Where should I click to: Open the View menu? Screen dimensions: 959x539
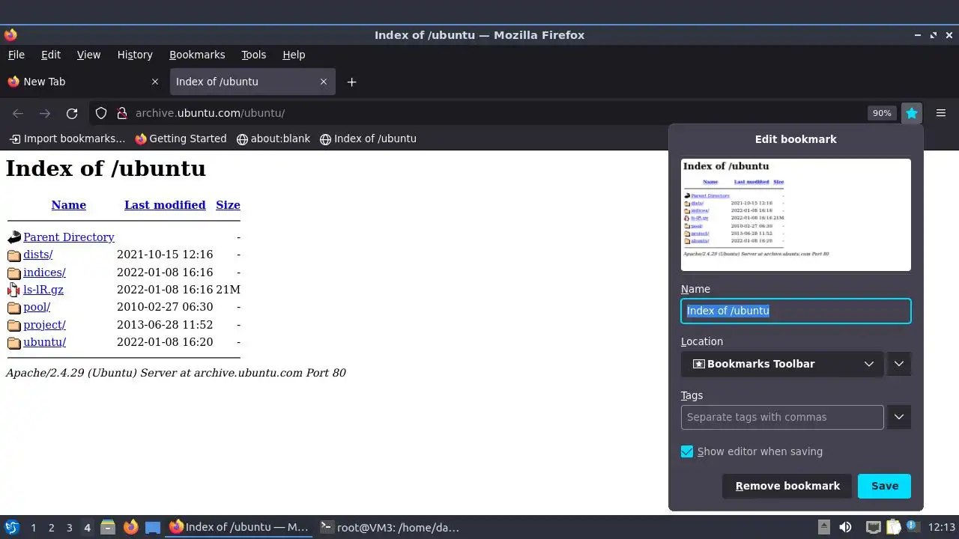[x=88, y=55]
